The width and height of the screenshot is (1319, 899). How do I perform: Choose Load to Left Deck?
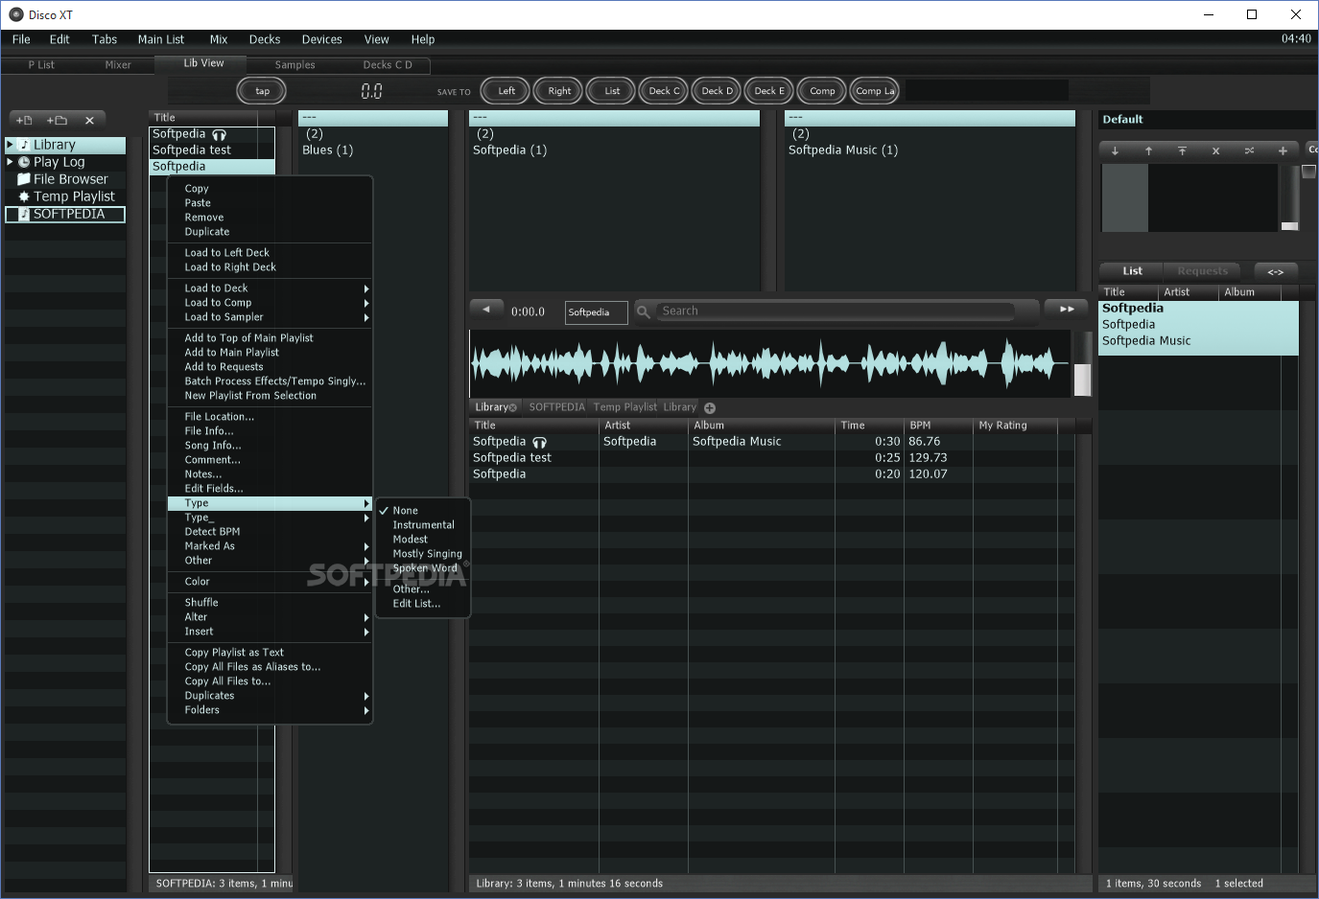[x=270, y=253]
